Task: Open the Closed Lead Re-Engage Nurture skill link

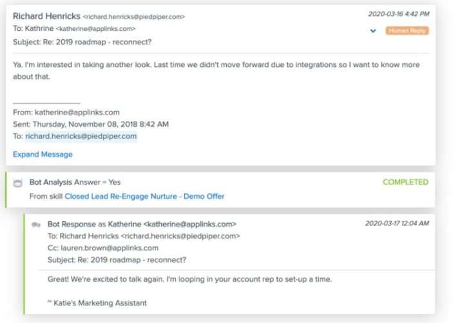Action: [144, 196]
